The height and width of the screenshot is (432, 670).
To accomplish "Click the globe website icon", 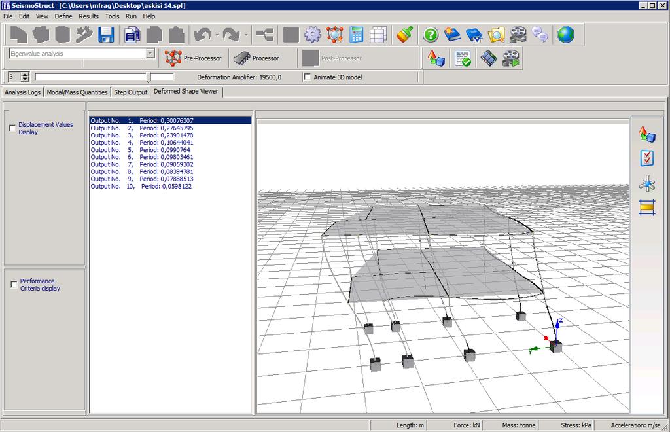I will [x=566, y=35].
